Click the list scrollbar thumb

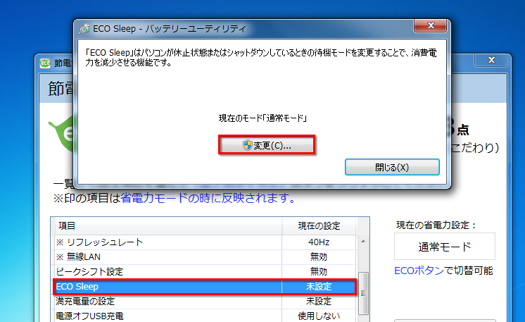(363, 293)
